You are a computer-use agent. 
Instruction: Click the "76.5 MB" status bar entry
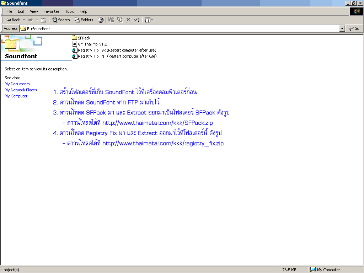point(289,270)
